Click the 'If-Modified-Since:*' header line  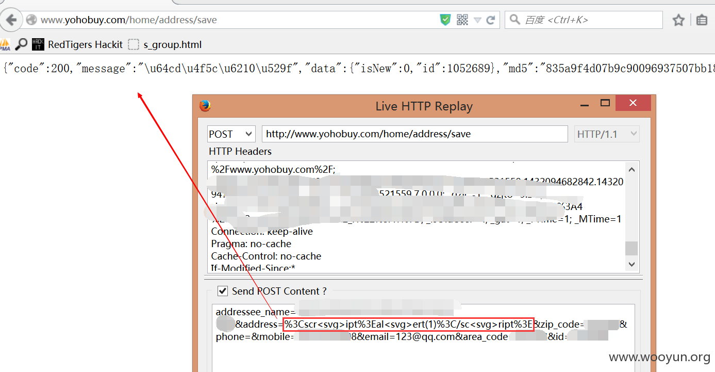(x=253, y=268)
